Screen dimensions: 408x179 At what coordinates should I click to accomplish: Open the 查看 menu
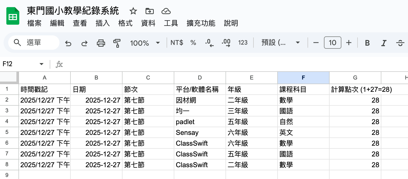pyautogui.click(x=80, y=23)
